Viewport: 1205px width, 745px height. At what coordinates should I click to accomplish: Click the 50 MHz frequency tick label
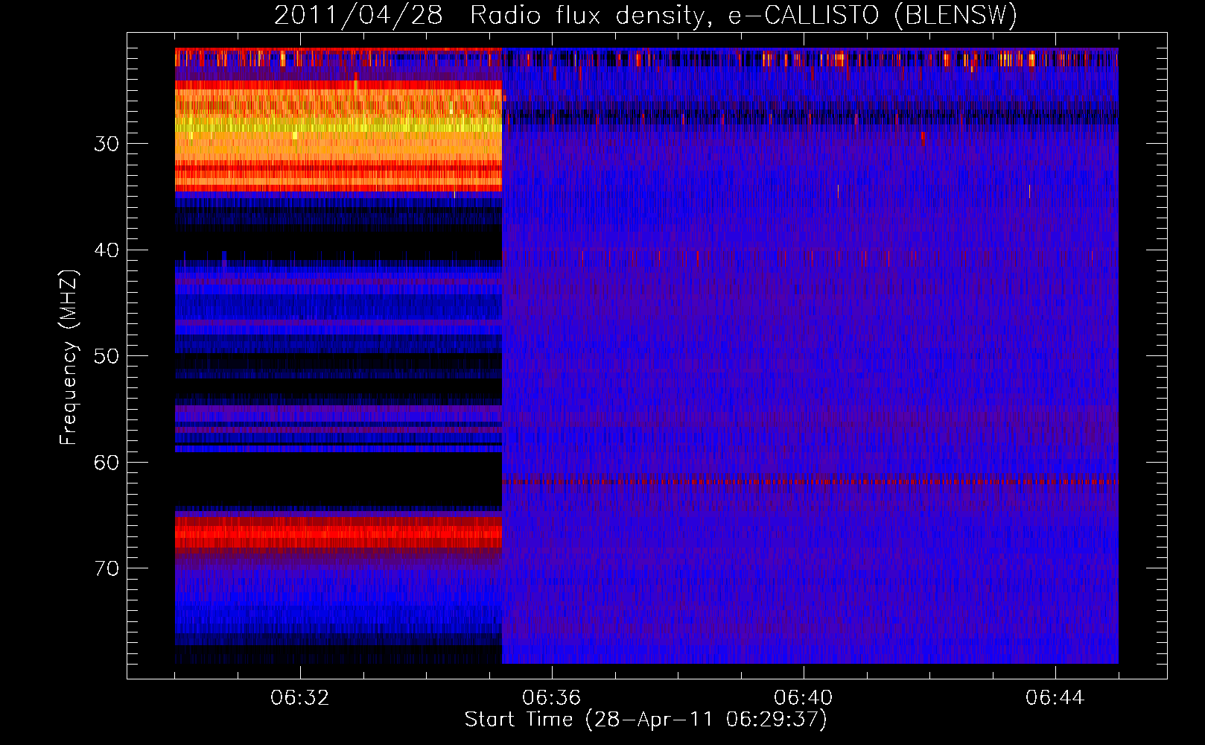click(x=106, y=356)
